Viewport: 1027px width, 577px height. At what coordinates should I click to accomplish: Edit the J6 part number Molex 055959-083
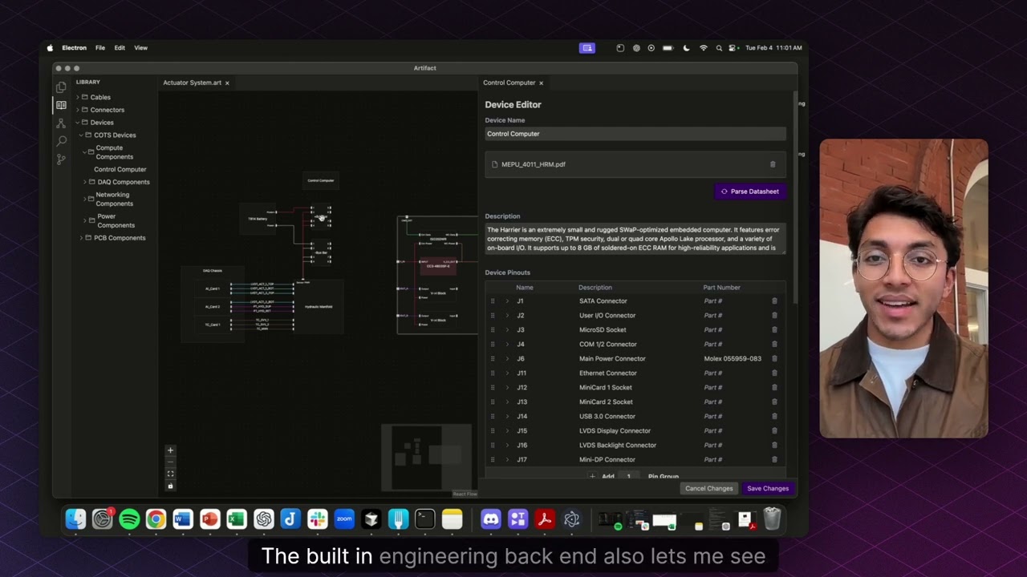[x=733, y=359]
